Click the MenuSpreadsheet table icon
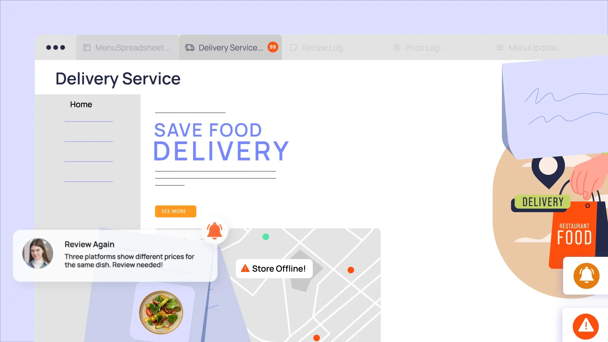The width and height of the screenshot is (608, 342). click(x=87, y=47)
